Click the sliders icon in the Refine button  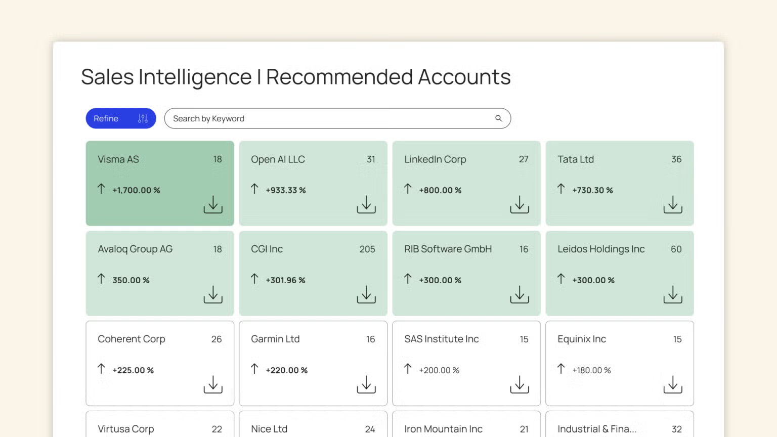click(x=143, y=118)
